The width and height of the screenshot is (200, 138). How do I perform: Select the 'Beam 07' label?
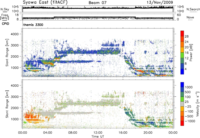[x=97, y=3]
